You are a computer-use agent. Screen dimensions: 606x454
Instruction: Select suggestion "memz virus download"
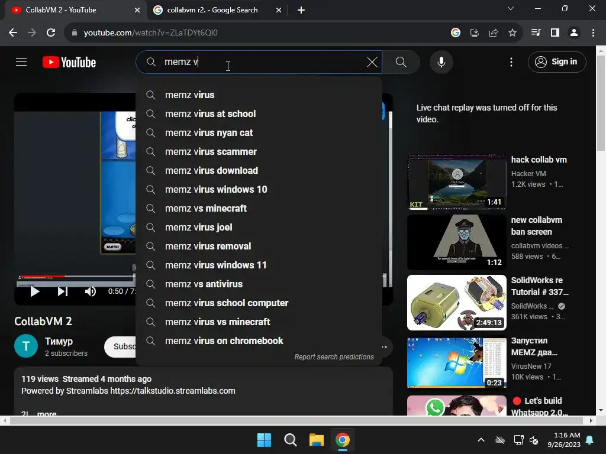259,171
